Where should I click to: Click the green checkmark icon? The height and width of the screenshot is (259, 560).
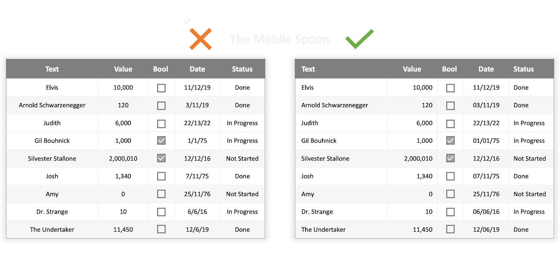pyautogui.click(x=359, y=39)
